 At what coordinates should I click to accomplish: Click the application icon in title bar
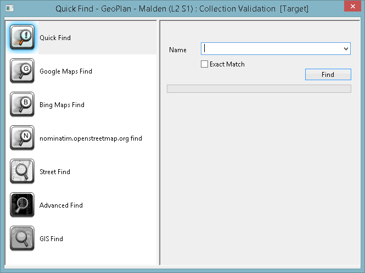pos(10,9)
